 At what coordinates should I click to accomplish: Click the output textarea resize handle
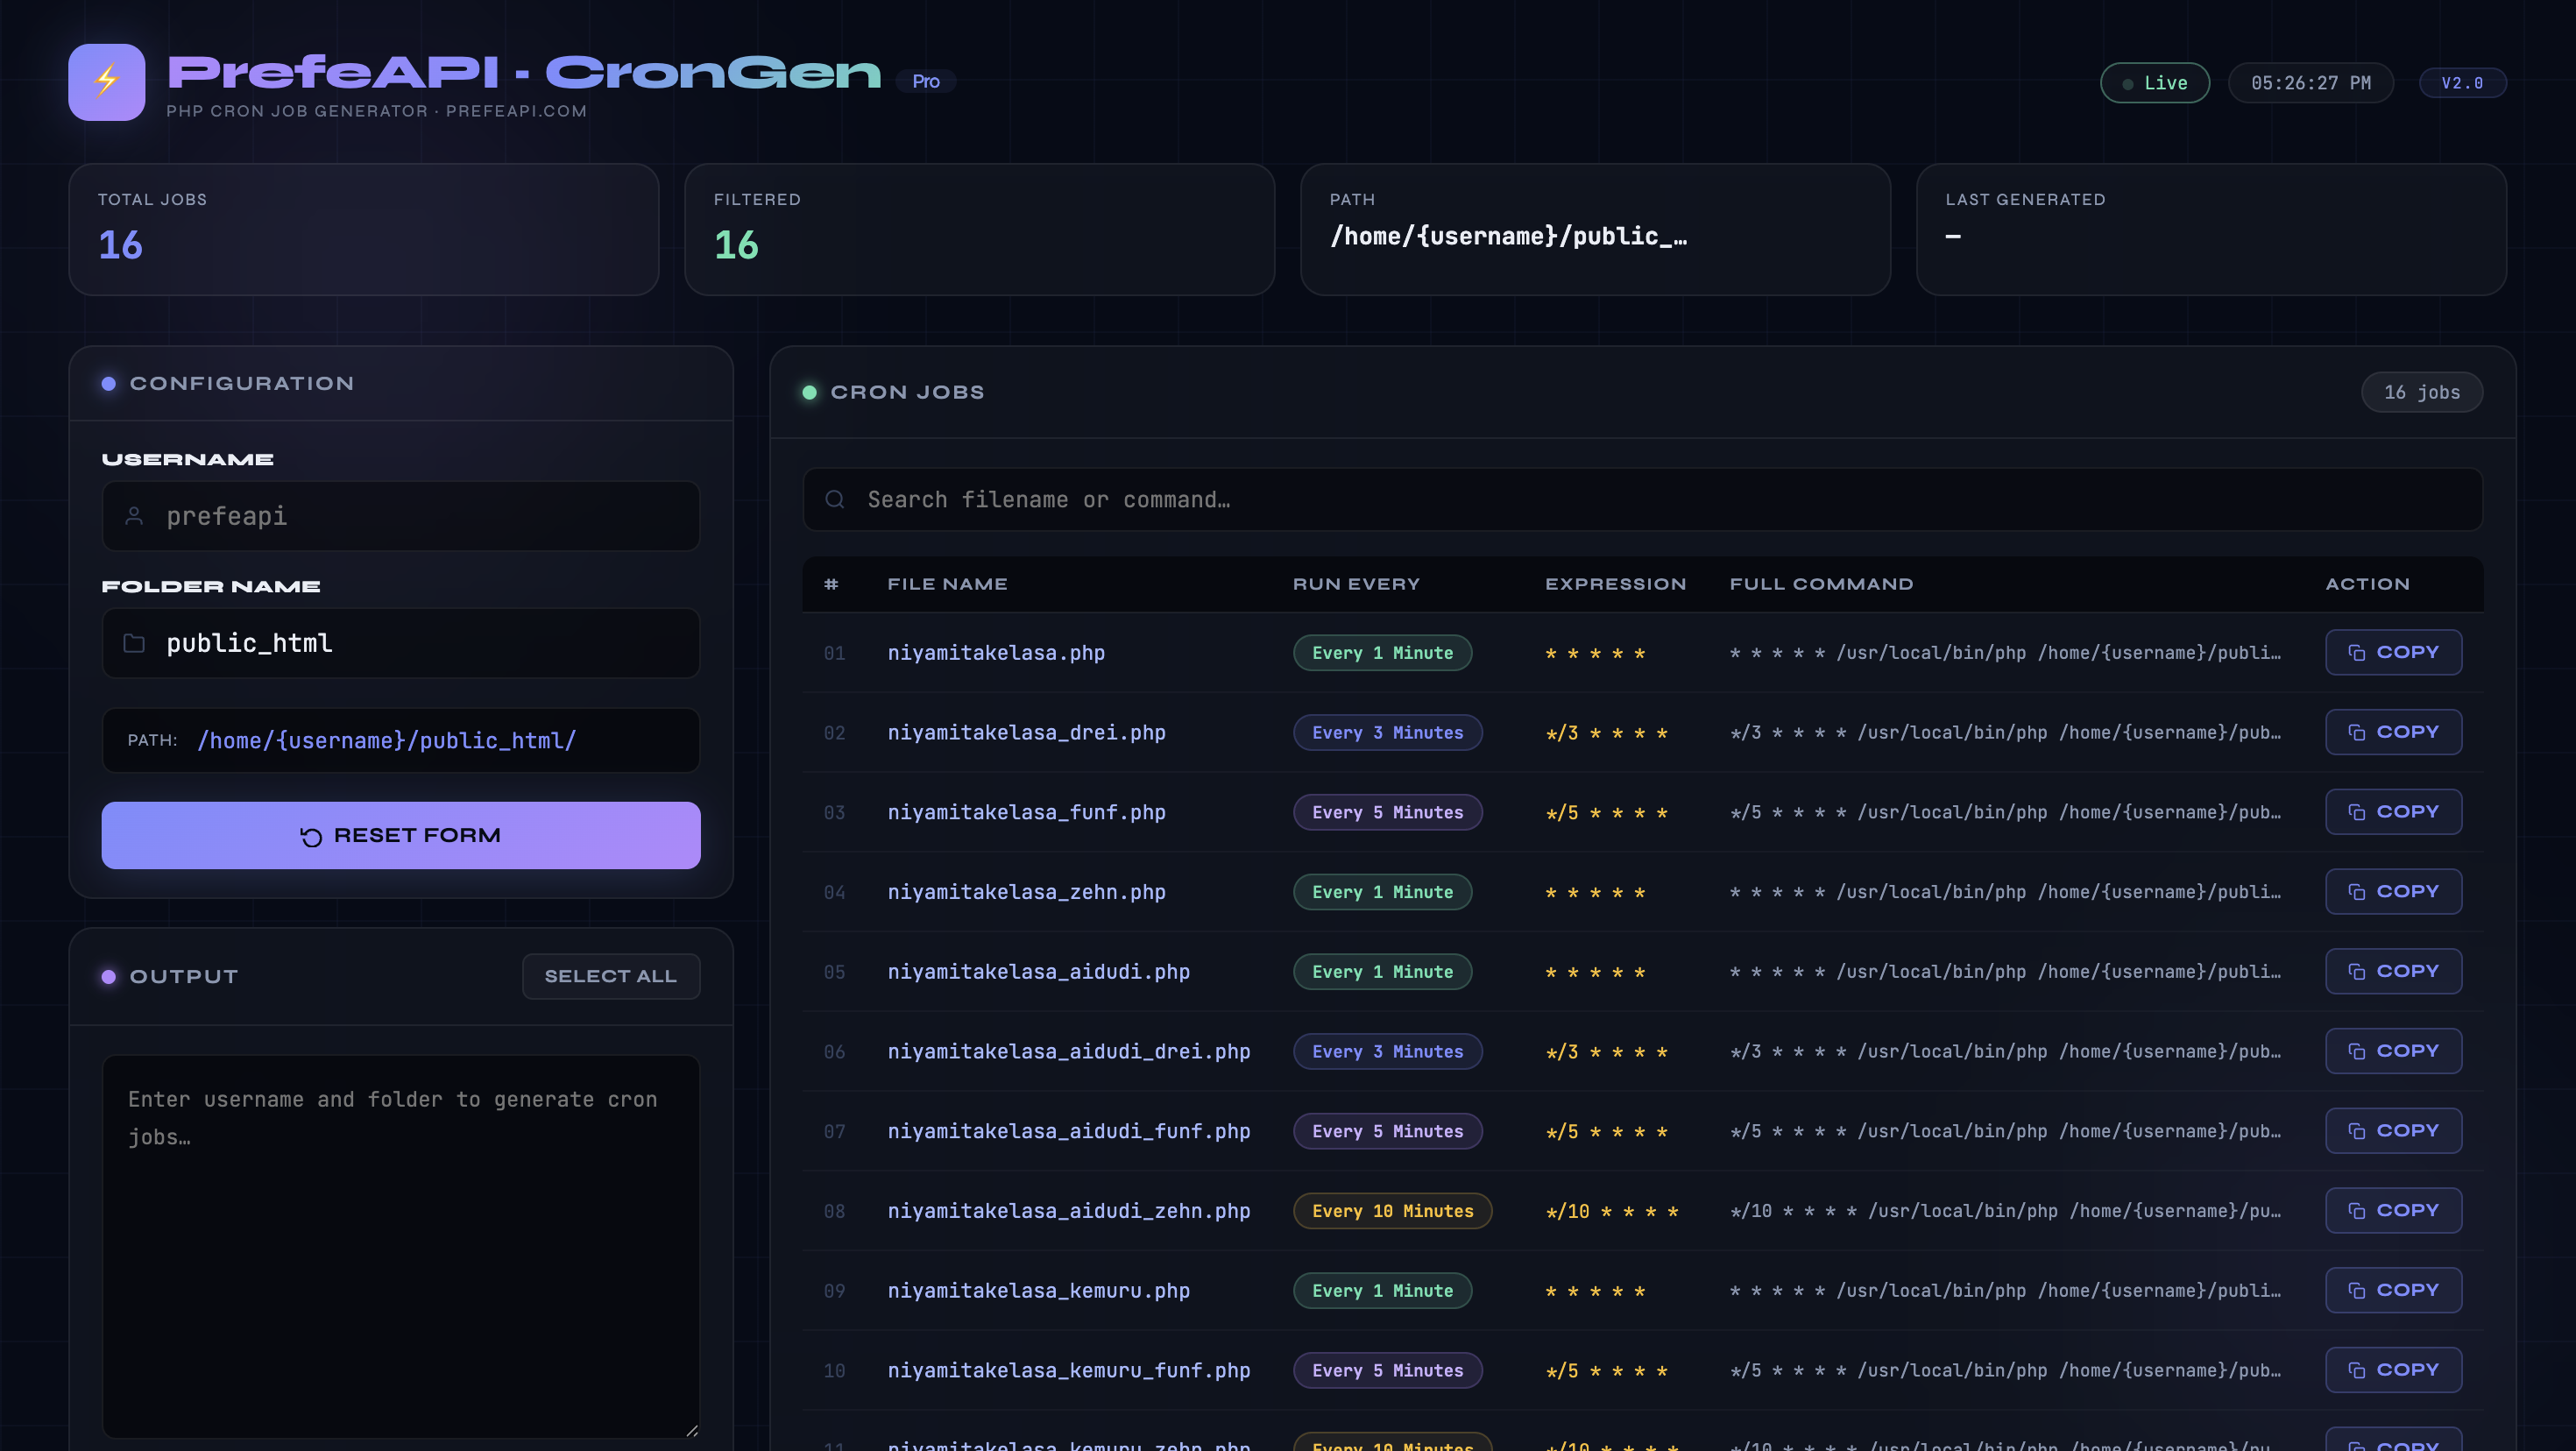pyautogui.click(x=692, y=1431)
